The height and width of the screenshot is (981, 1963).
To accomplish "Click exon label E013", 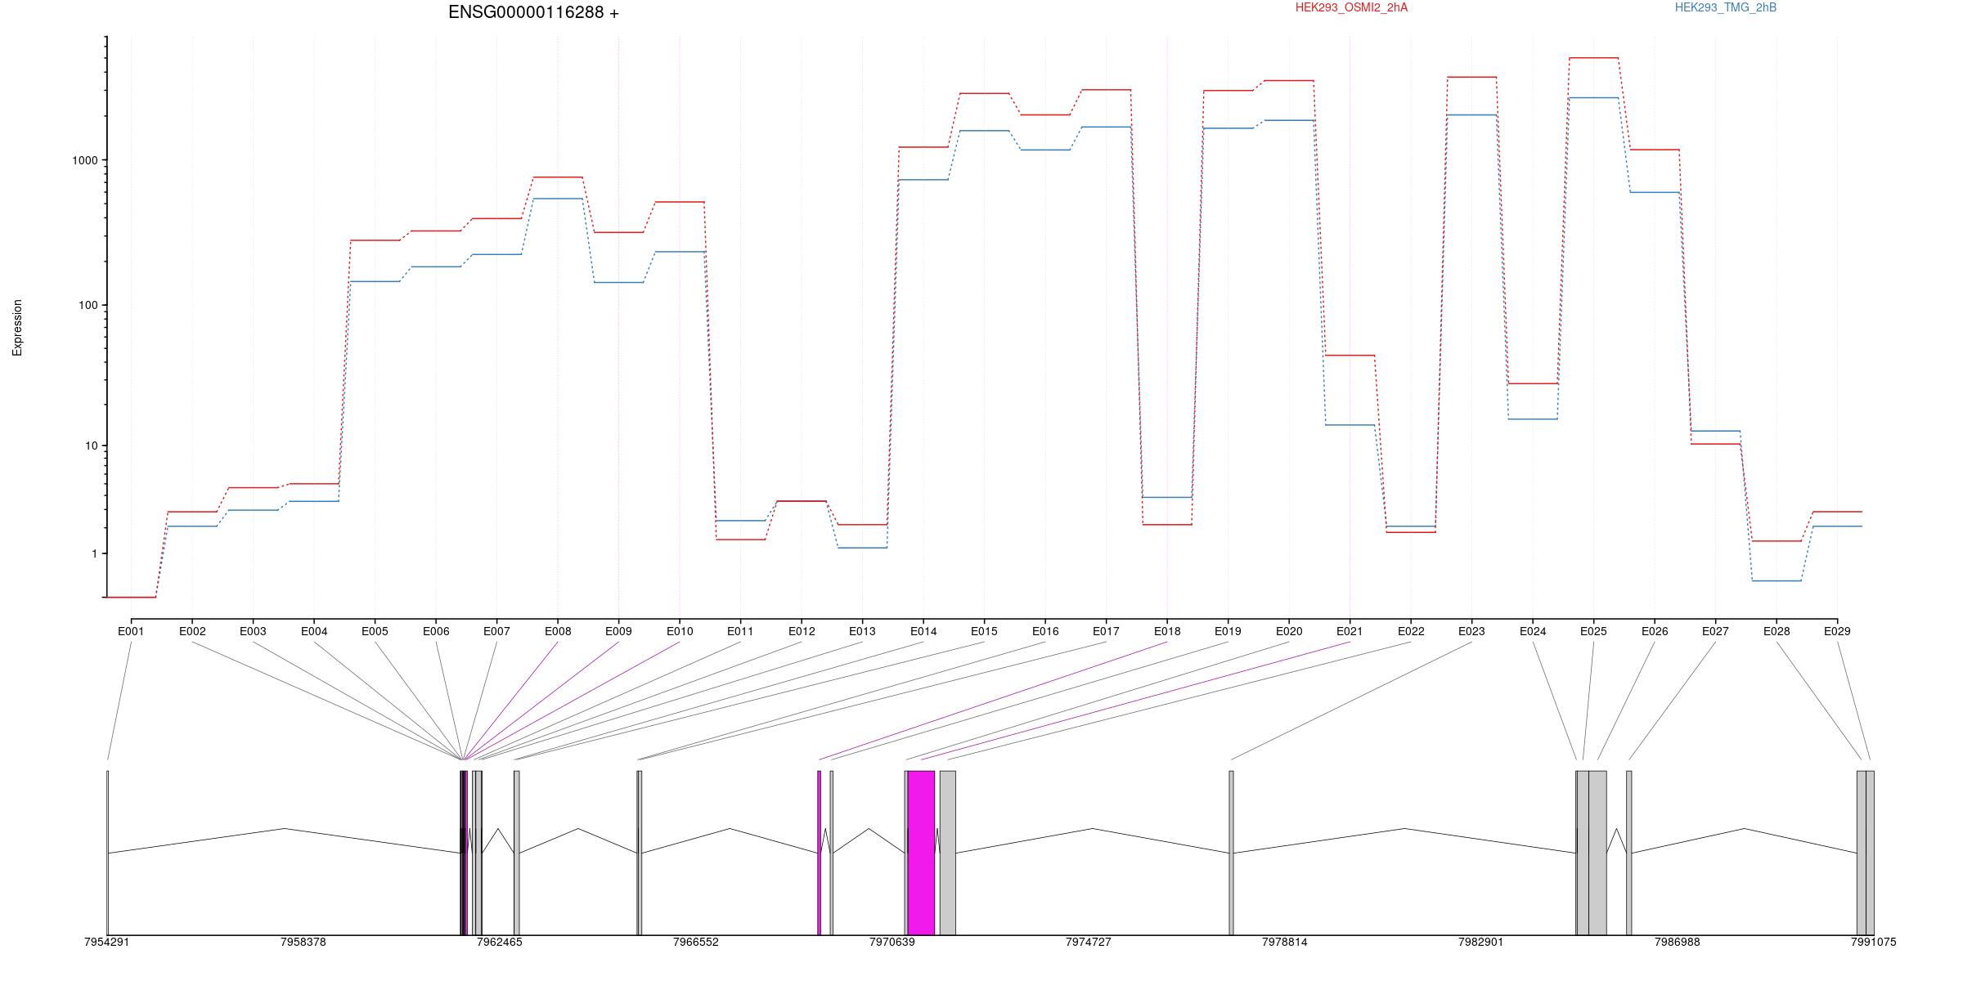I will point(862,631).
